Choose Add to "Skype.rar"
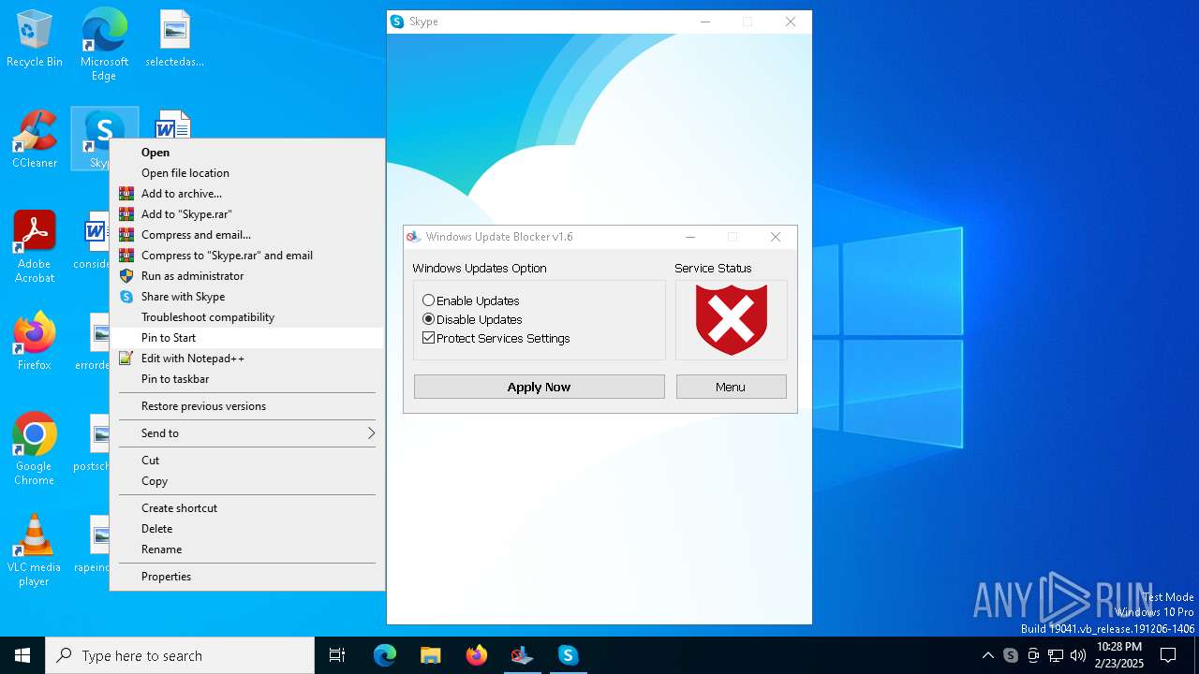Image resolution: width=1199 pixels, height=674 pixels. click(247, 214)
